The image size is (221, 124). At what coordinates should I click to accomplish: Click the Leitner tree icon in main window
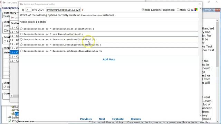click(x=10, y=117)
